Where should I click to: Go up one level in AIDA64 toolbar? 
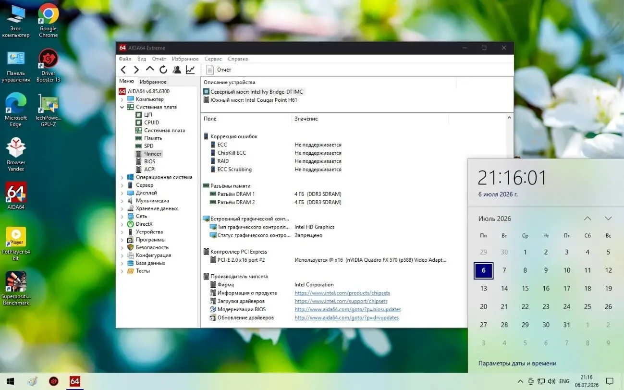coord(150,70)
